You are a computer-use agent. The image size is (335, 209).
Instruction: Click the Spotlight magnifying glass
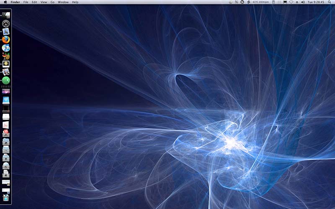tap(330, 2)
